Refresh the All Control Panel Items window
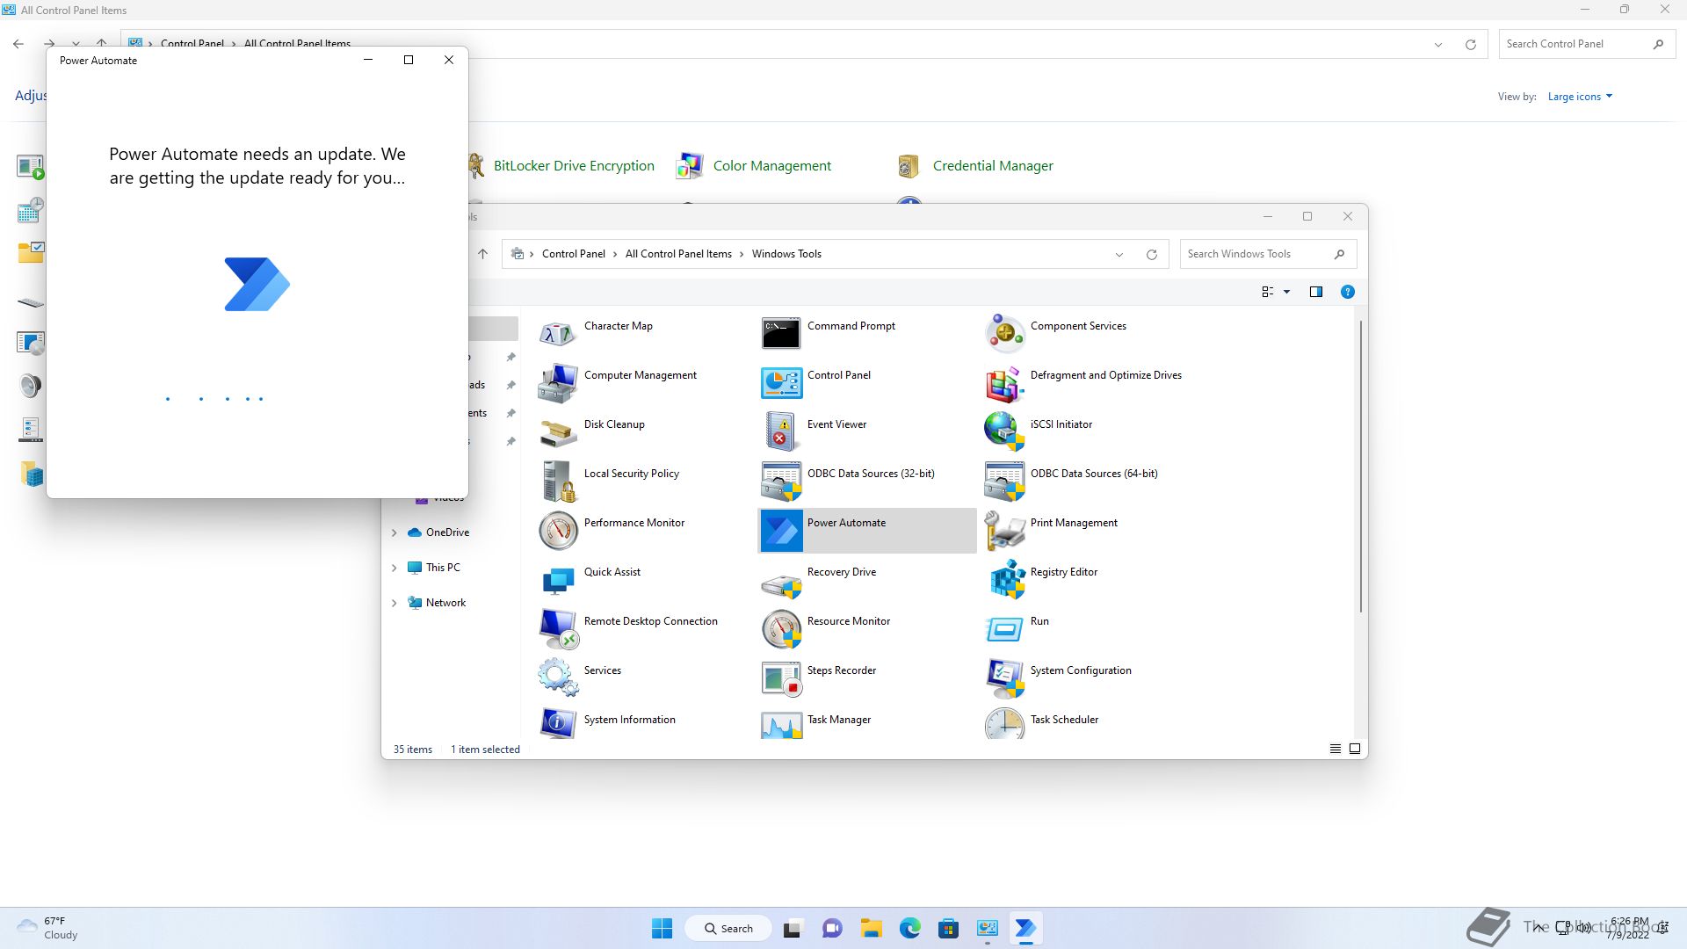This screenshot has width=1687, height=949. coord(1470,45)
